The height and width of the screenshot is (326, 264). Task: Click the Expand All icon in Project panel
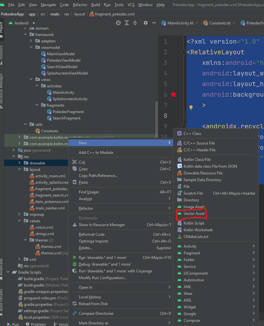pos(127,23)
